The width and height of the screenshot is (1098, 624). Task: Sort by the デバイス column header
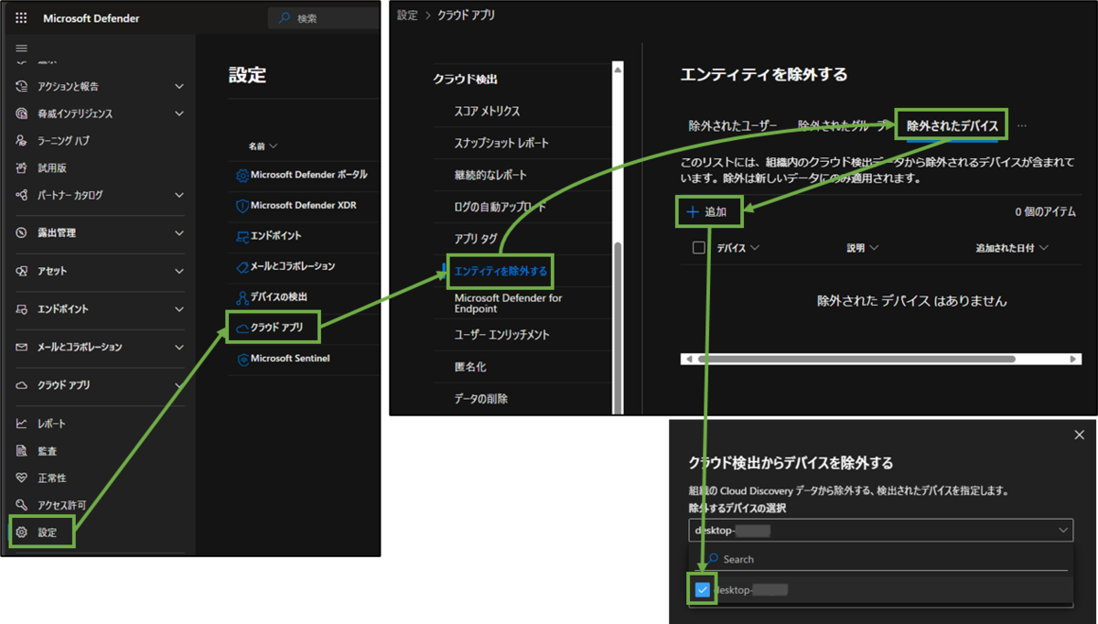(737, 247)
